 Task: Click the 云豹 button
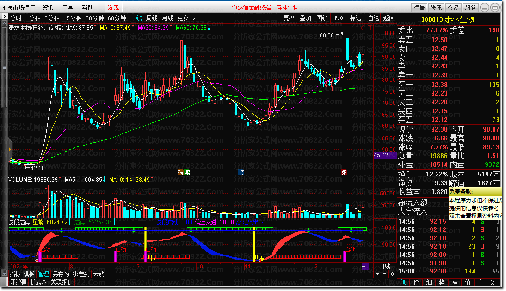[x=99, y=274]
